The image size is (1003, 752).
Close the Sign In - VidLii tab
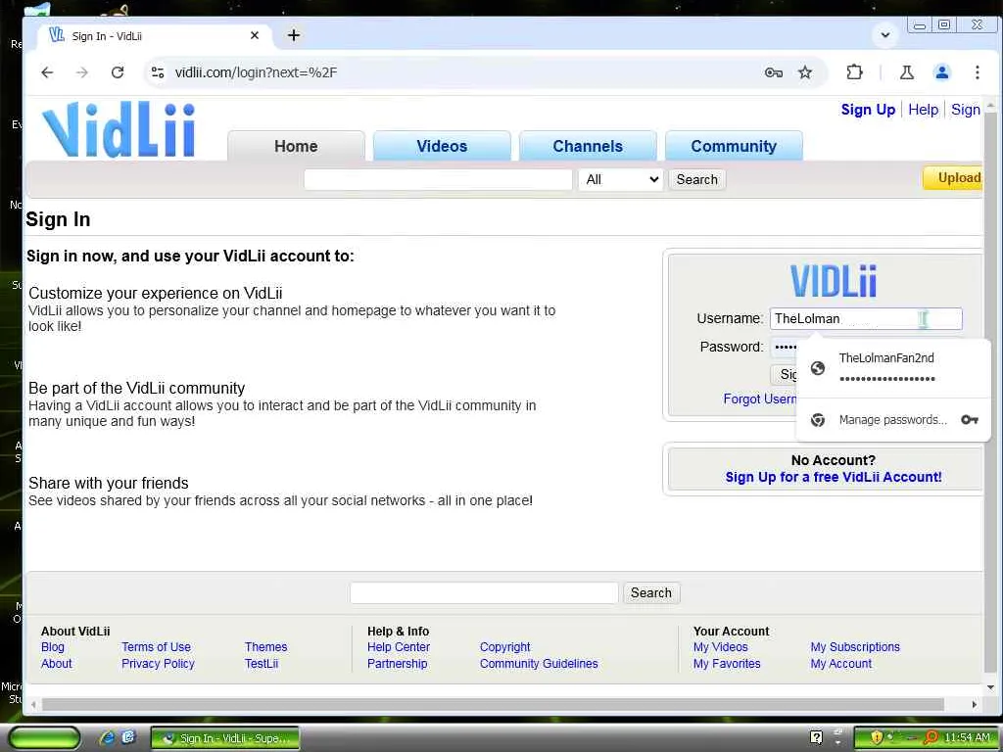click(x=255, y=35)
